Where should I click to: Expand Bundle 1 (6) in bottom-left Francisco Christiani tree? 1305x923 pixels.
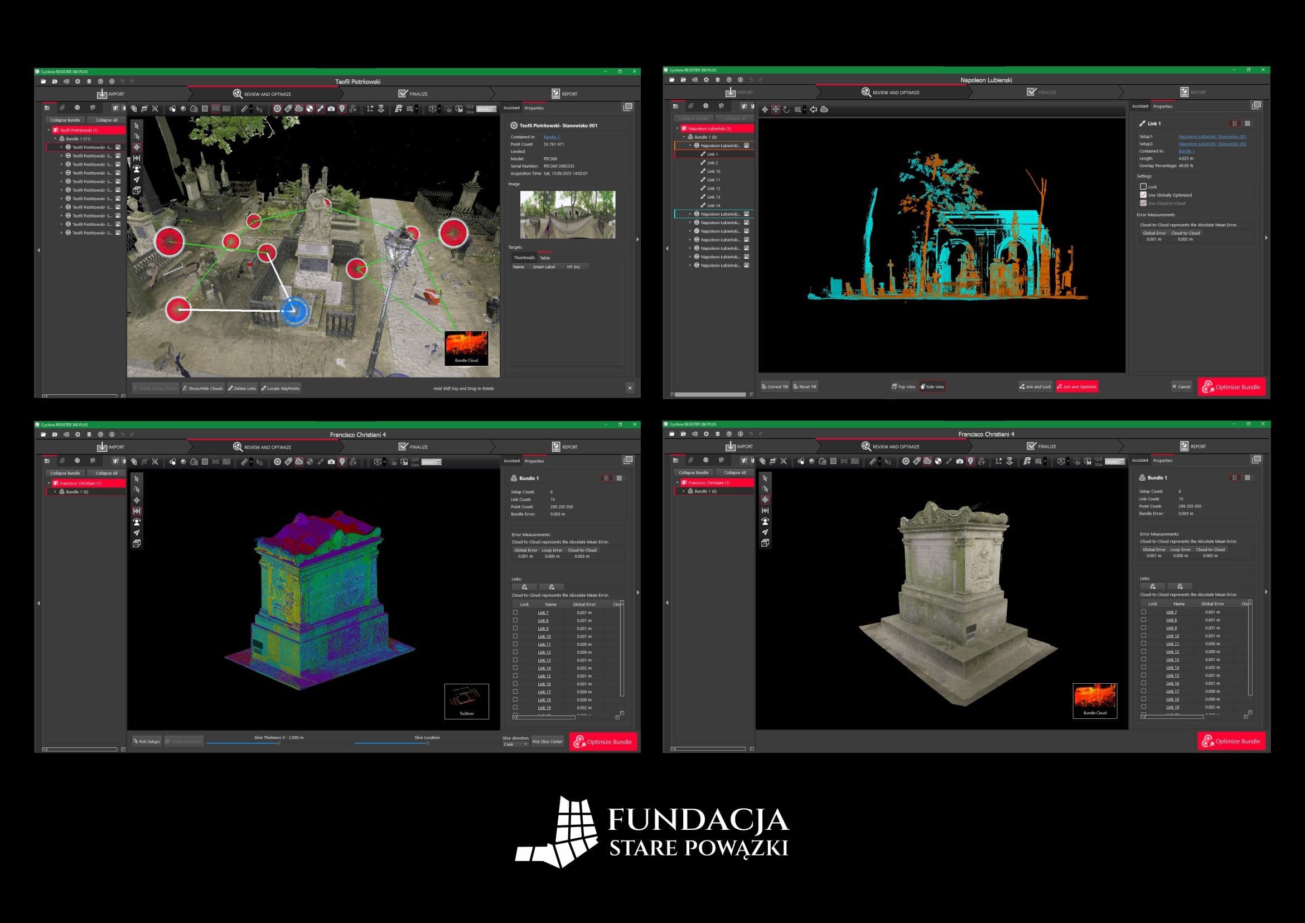(x=55, y=492)
